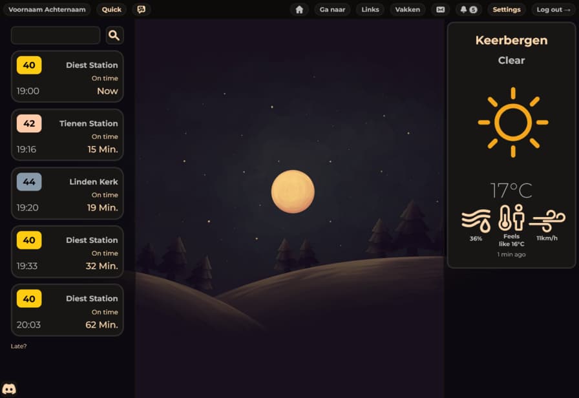Open the Quick menu
Image resolution: width=579 pixels, height=398 pixels.
[x=112, y=10]
